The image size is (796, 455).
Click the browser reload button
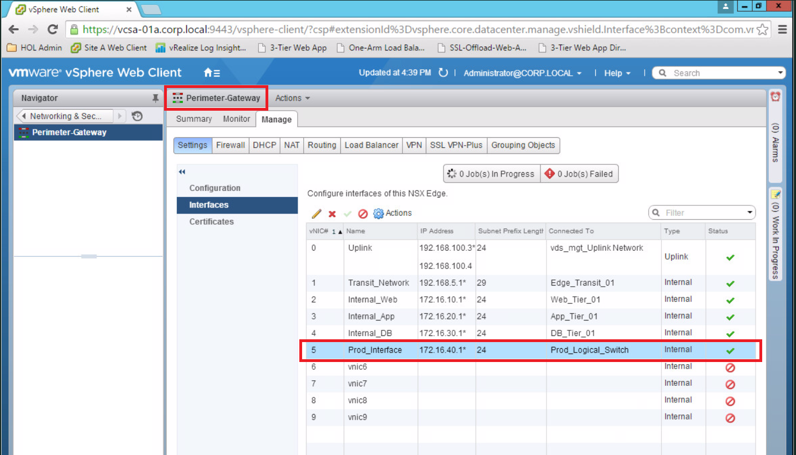pyautogui.click(x=53, y=29)
